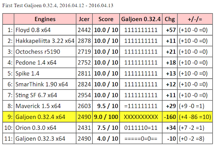This screenshot has width=216, height=147.
Task: Click the +29 change value
Action: pos(171,106)
